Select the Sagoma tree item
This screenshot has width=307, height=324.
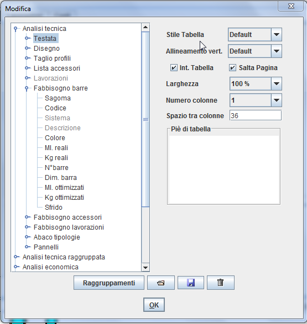[58, 98]
